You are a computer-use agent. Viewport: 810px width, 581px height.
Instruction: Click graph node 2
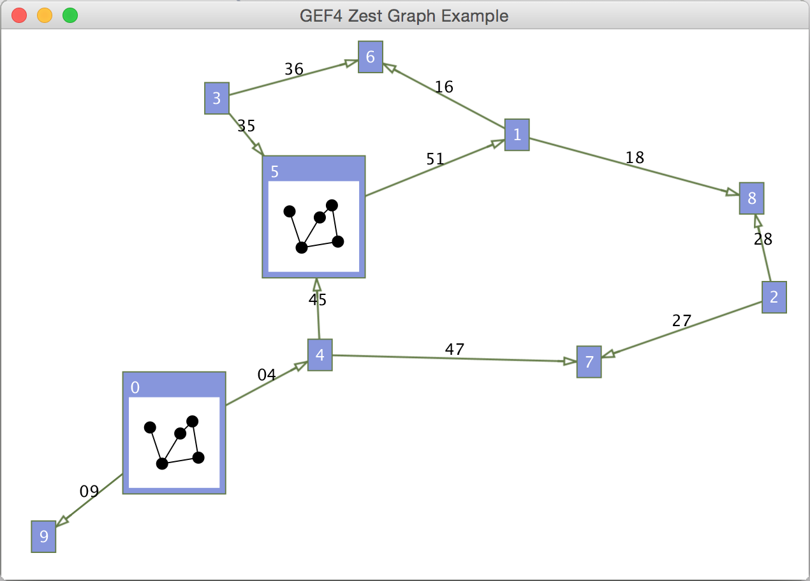774,297
